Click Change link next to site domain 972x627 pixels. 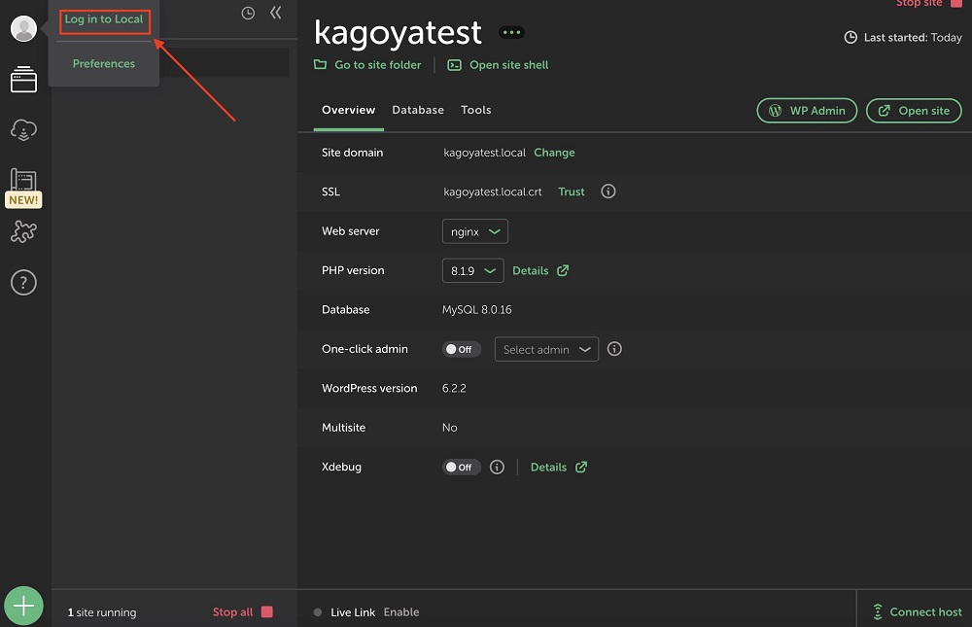(554, 153)
